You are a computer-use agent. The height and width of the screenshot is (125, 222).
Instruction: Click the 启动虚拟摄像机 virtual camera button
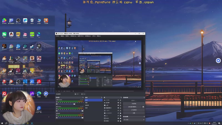pyautogui.click(x=132, y=107)
